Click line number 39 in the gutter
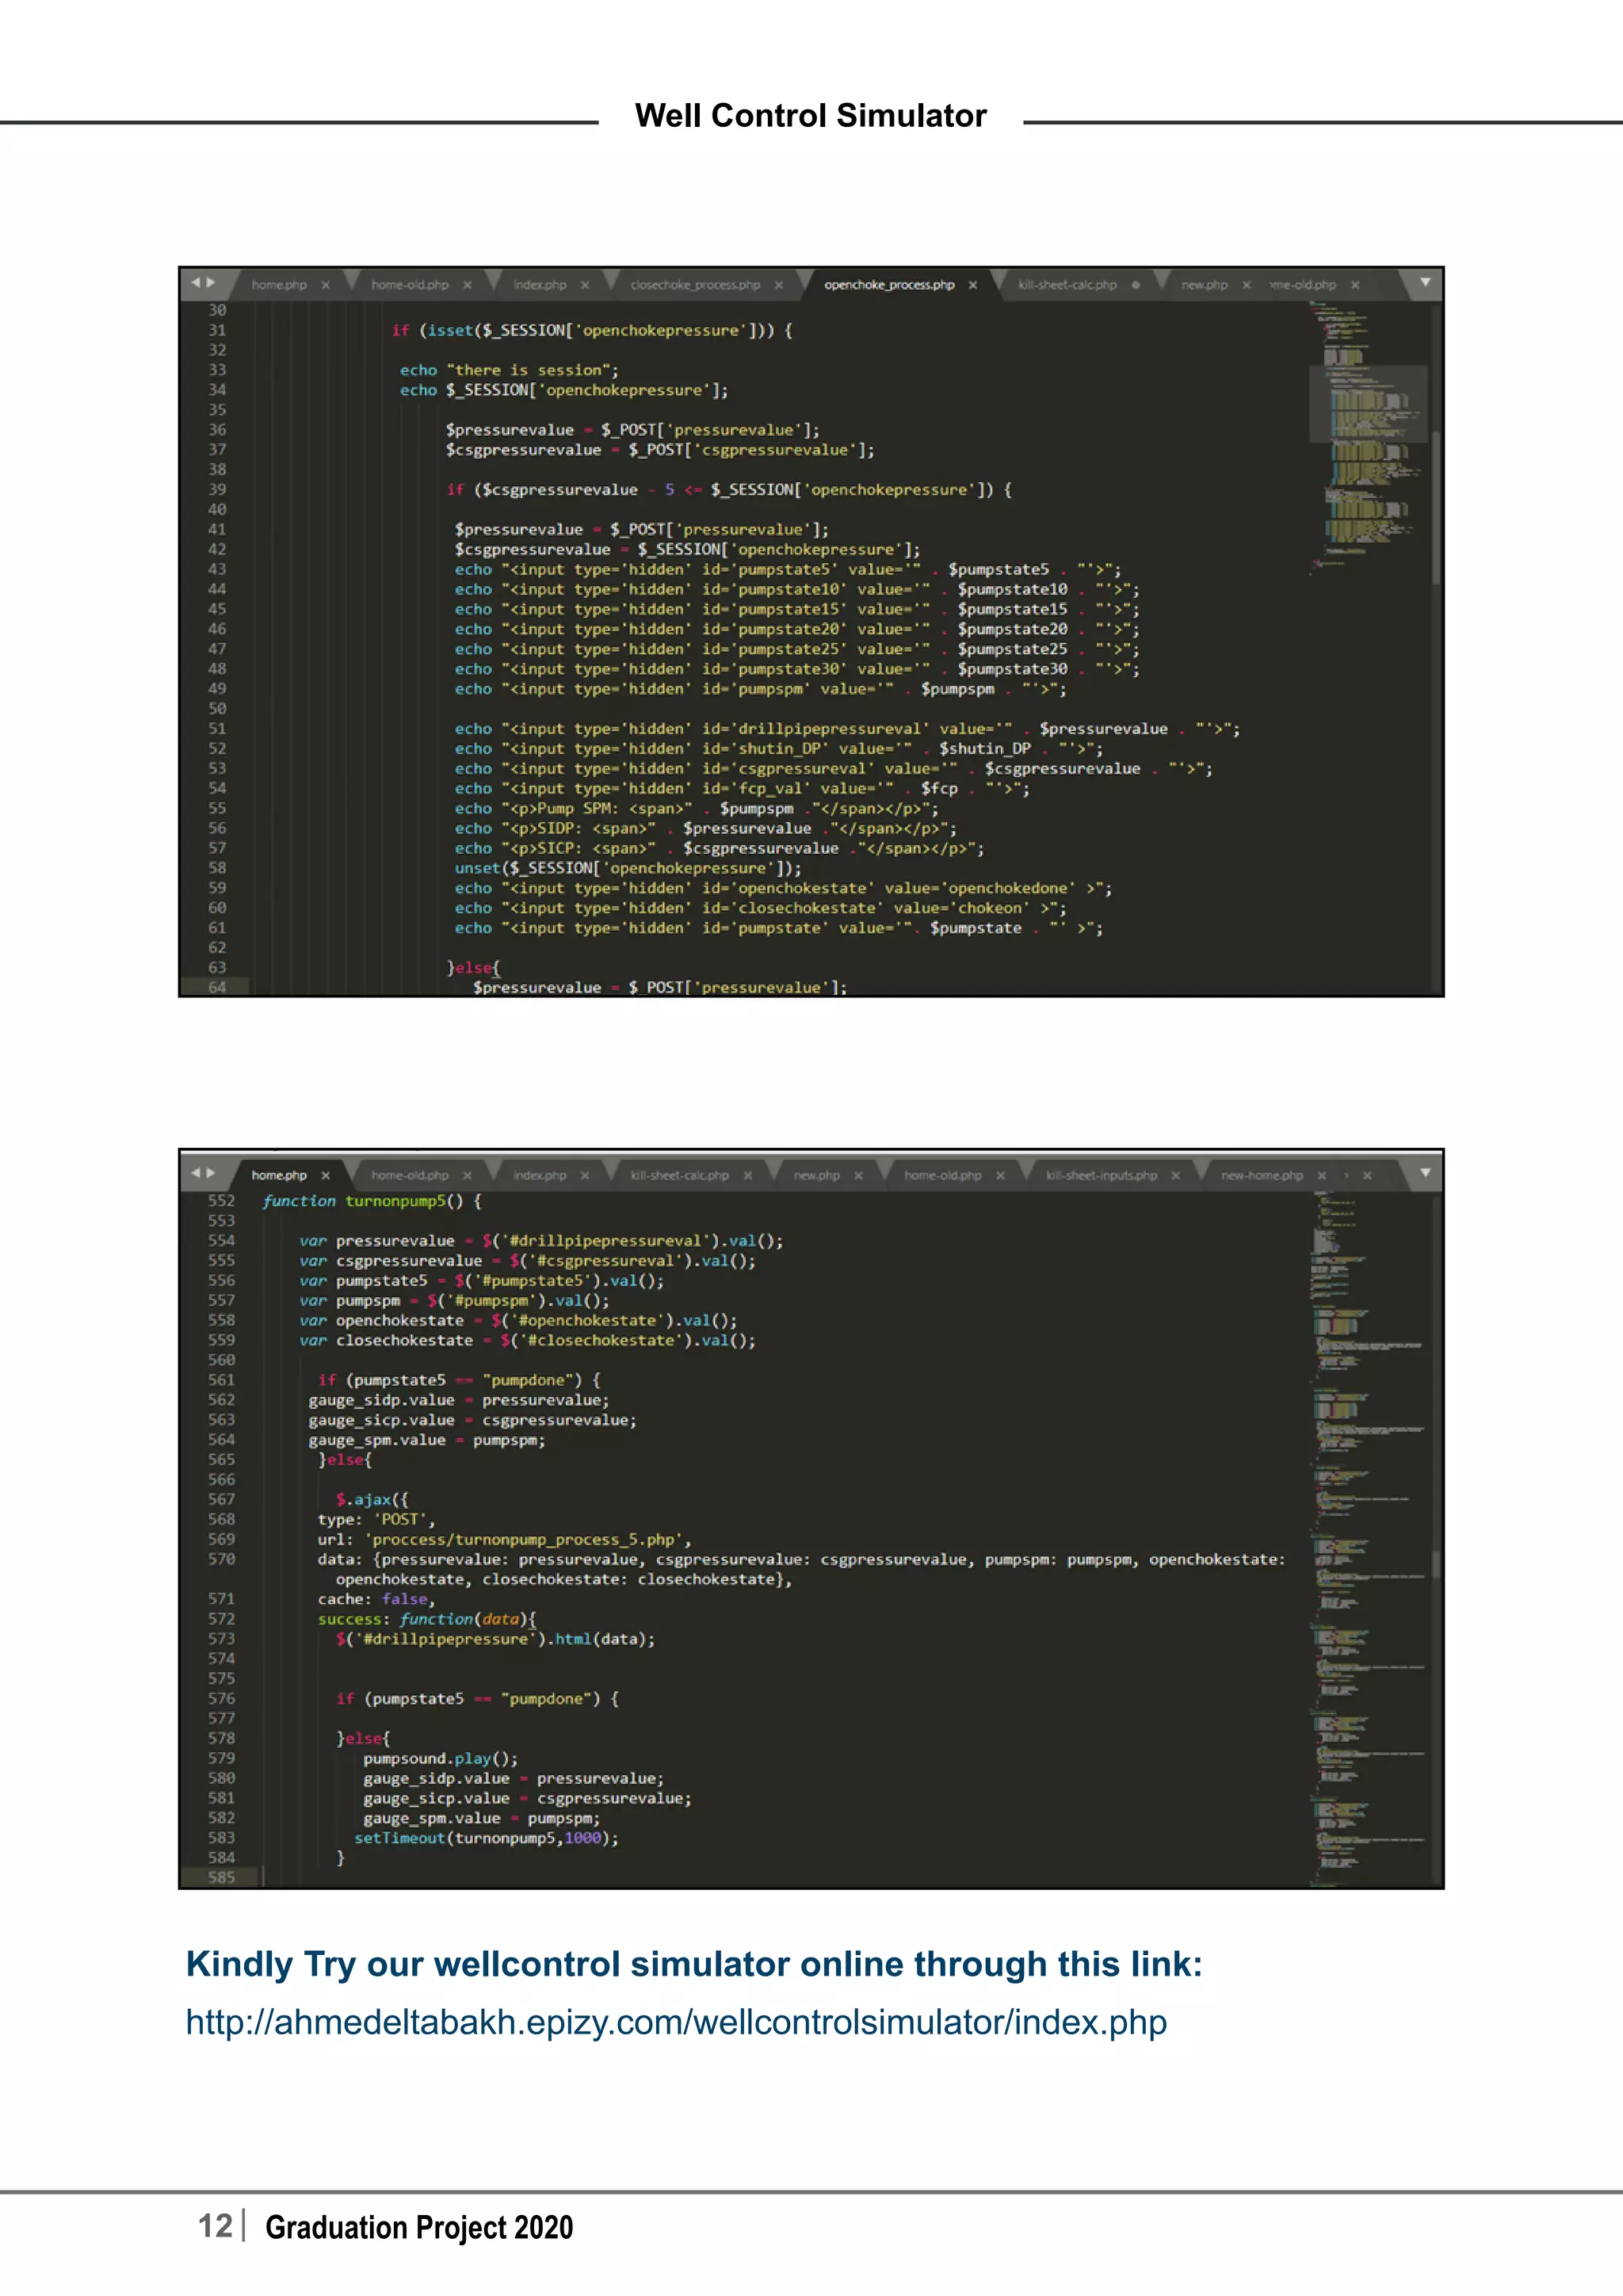Image resolution: width=1623 pixels, height=2296 pixels. tap(217, 489)
